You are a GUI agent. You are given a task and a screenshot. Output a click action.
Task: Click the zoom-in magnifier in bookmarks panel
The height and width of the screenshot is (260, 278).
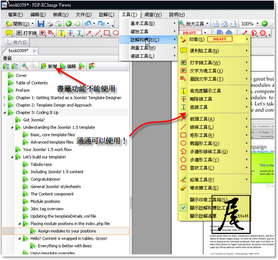pyautogui.click(x=25, y=66)
